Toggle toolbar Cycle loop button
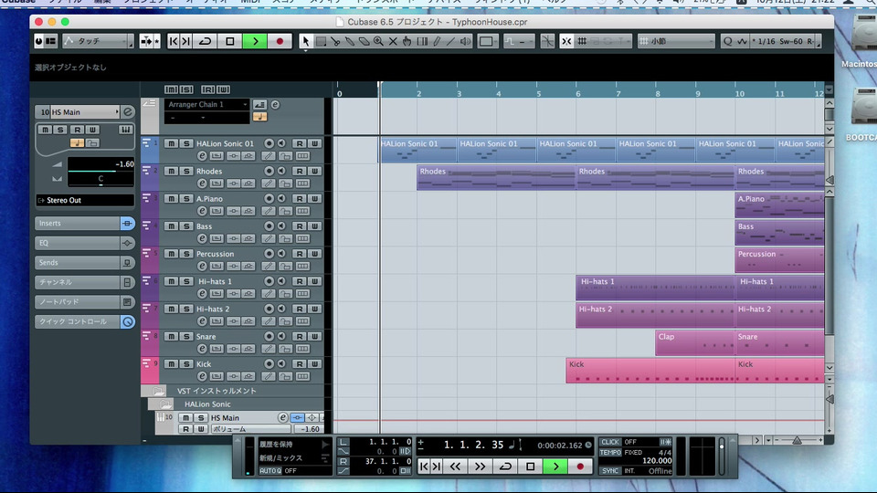 click(206, 41)
